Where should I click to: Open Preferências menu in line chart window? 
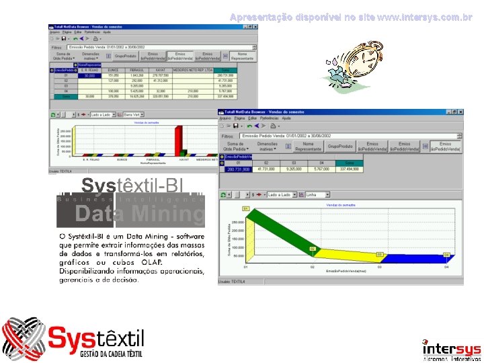coord(269,118)
